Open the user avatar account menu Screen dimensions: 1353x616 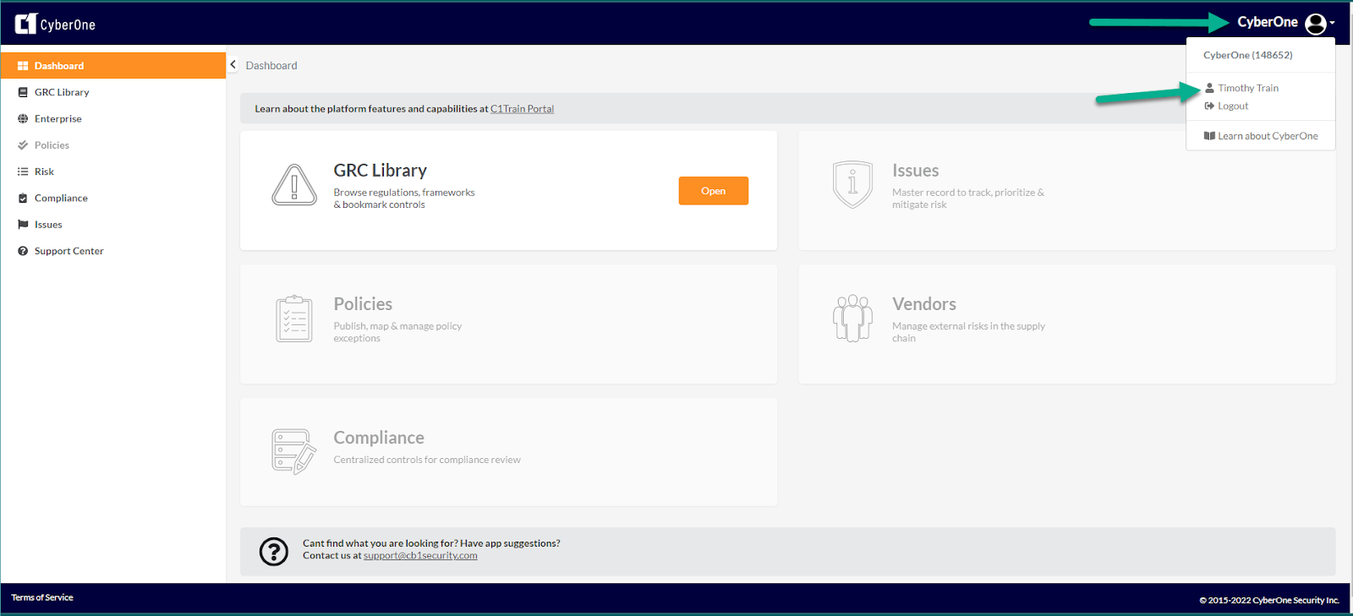1316,24
